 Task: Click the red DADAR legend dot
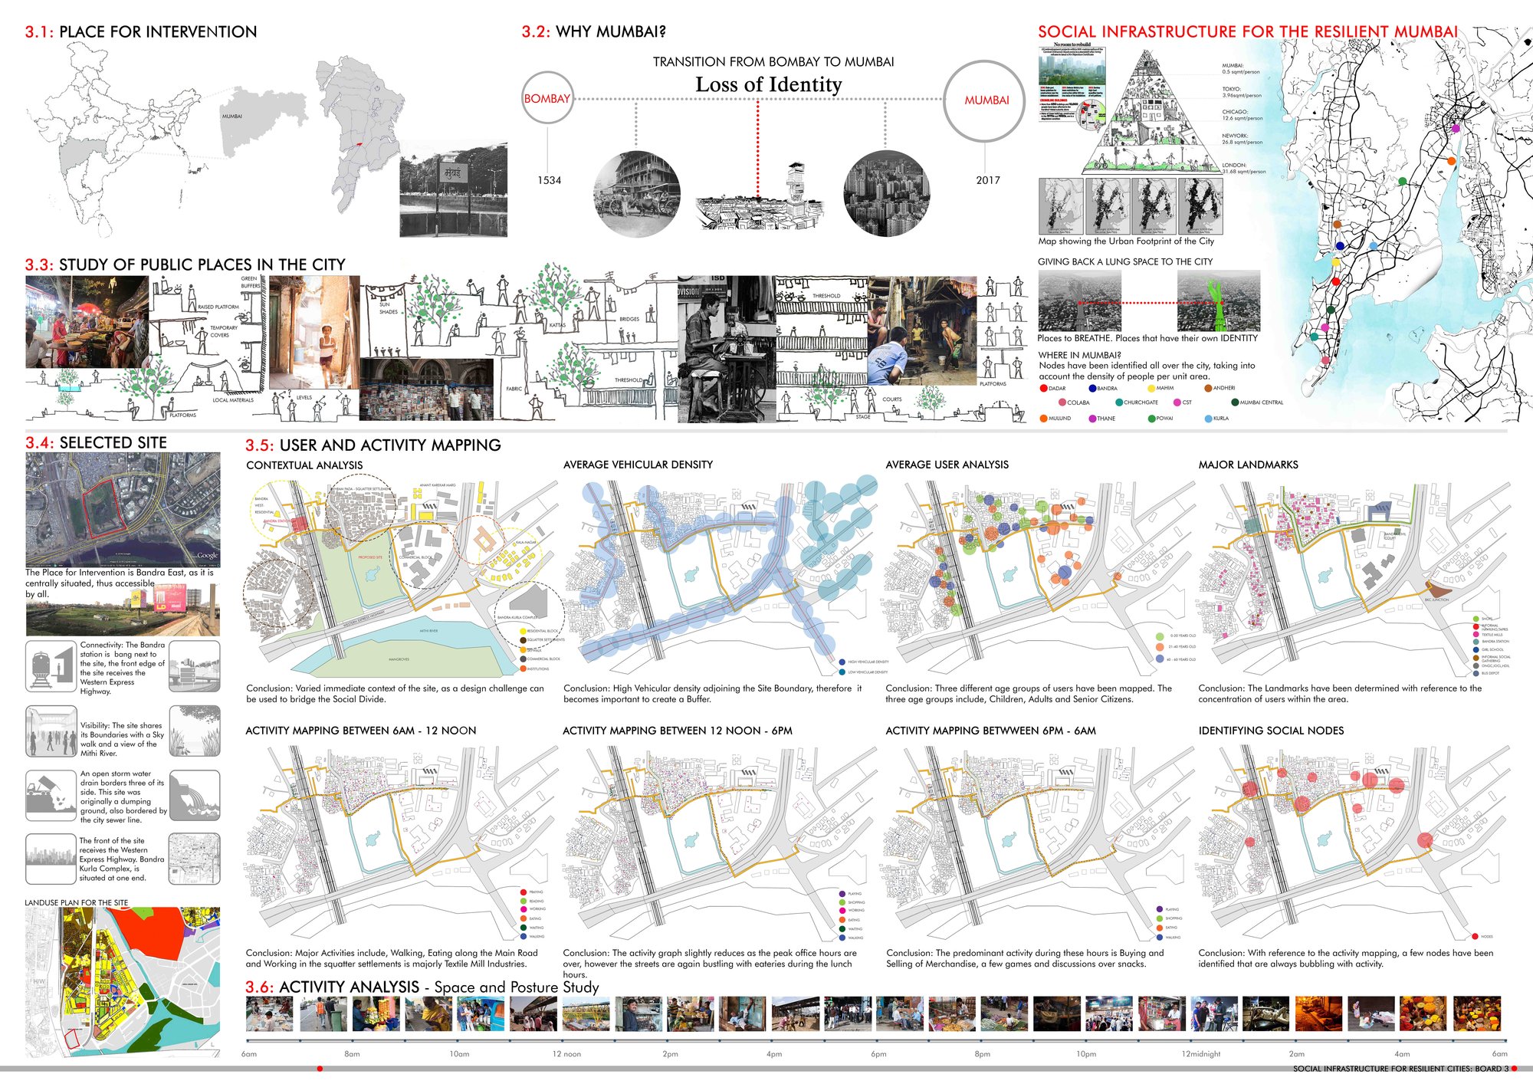click(x=1043, y=388)
